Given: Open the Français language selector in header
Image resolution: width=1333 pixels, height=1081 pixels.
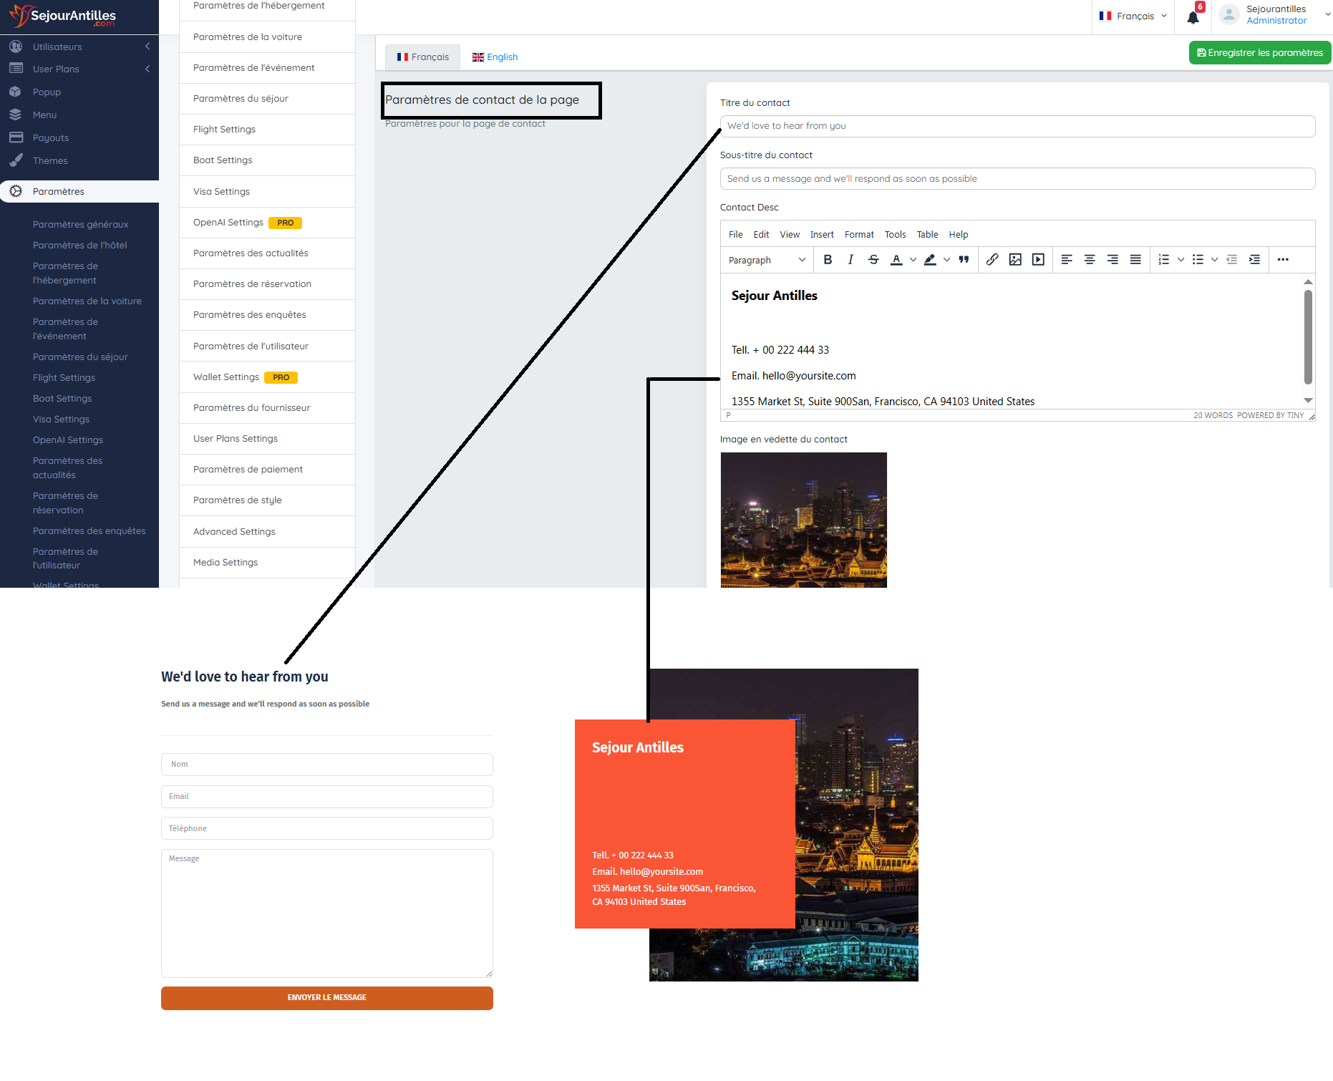Looking at the screenshot, I should pyautogui.click(x=1133, y=16).
